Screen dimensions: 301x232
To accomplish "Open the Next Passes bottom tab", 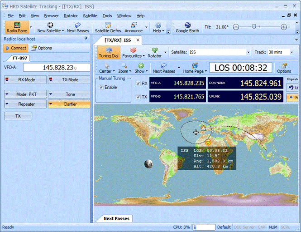I will (x=116, y=218).
